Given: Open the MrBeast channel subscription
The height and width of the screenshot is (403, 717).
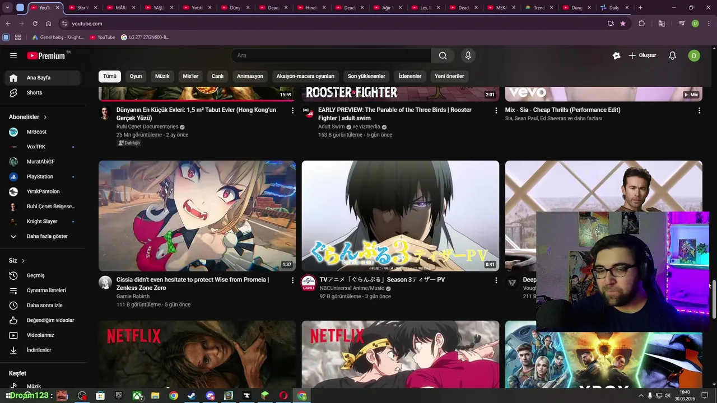Looking at the screenshot, I should pos(43,132).
